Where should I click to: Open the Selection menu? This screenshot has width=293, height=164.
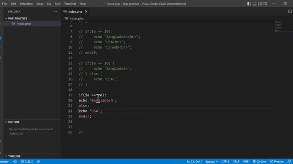(x=26, y=4)
